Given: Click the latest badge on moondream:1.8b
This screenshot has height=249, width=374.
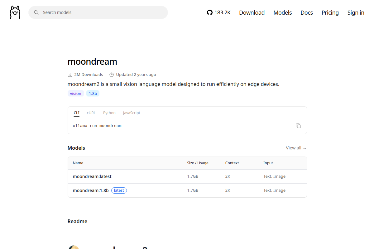Looking at the screenshot, I should coord(119,190).
